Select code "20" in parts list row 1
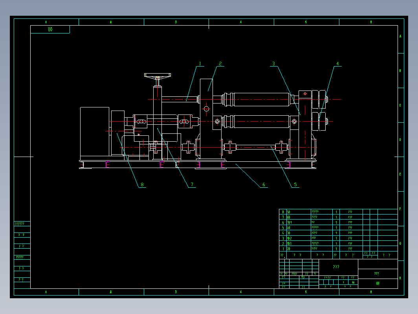Screen dimensions: 418x314 [288, 249]
